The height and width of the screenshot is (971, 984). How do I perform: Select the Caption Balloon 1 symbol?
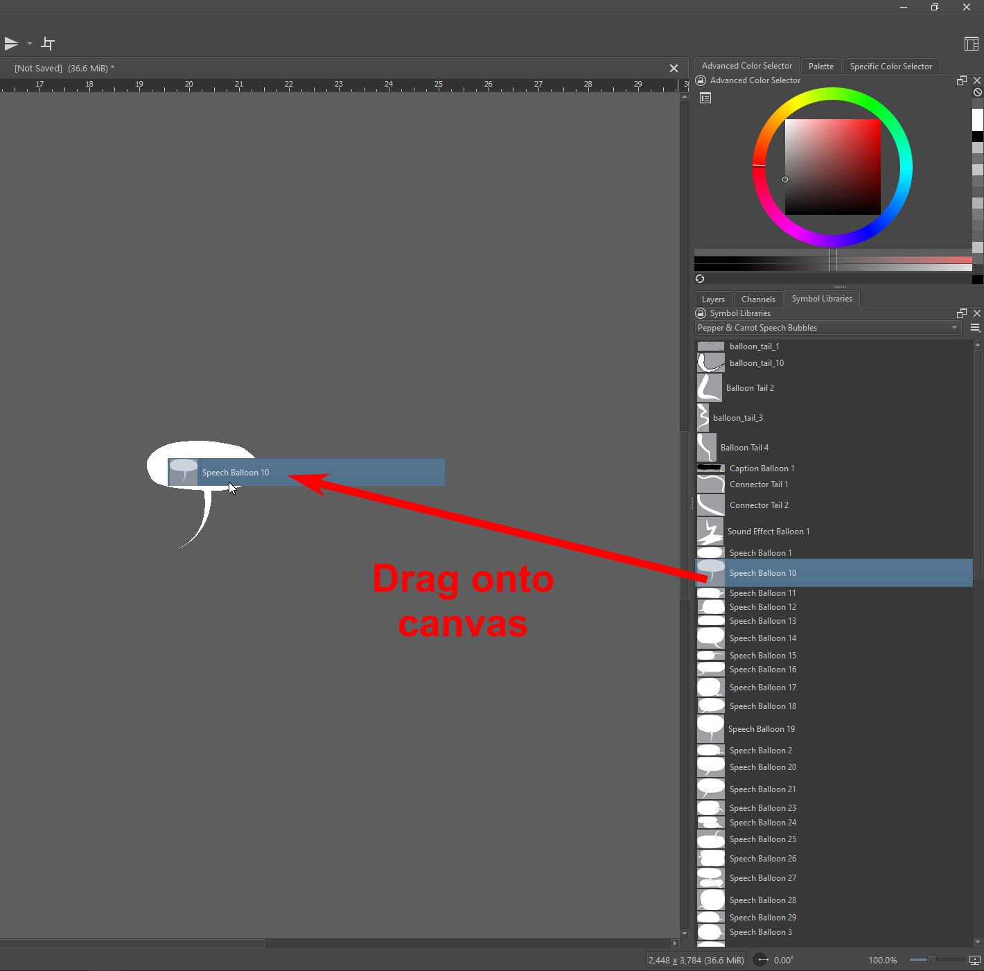pos(834,469)
